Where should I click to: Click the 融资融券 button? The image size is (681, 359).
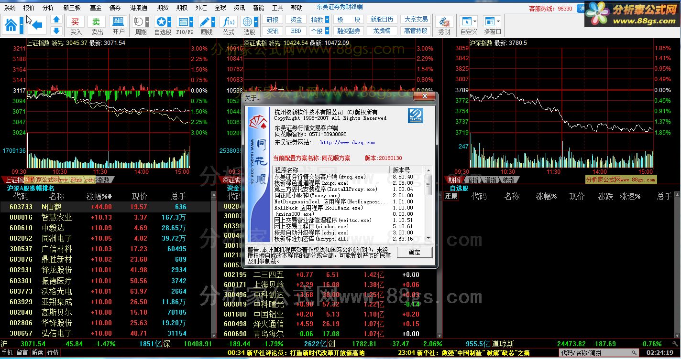click(349, 31)
